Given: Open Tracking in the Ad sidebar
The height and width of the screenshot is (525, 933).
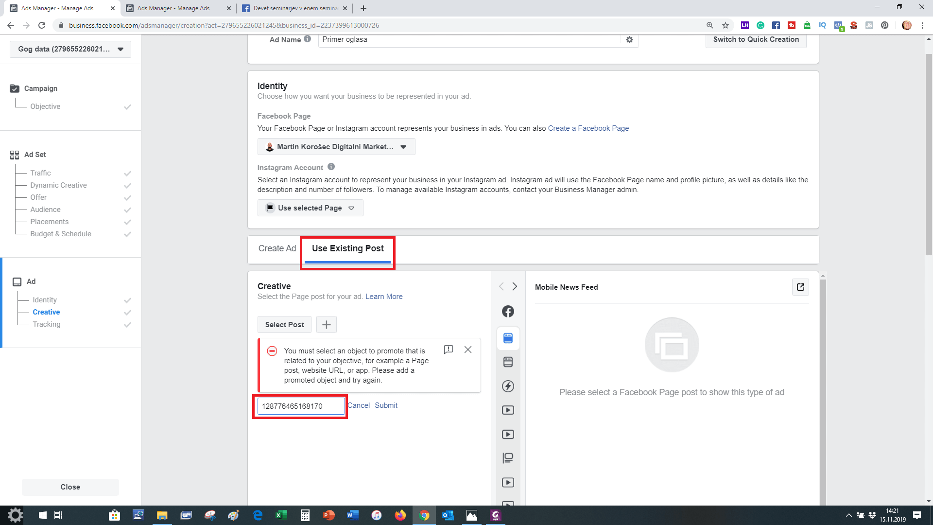Looking at the screenshot, I should click(47, 324).
